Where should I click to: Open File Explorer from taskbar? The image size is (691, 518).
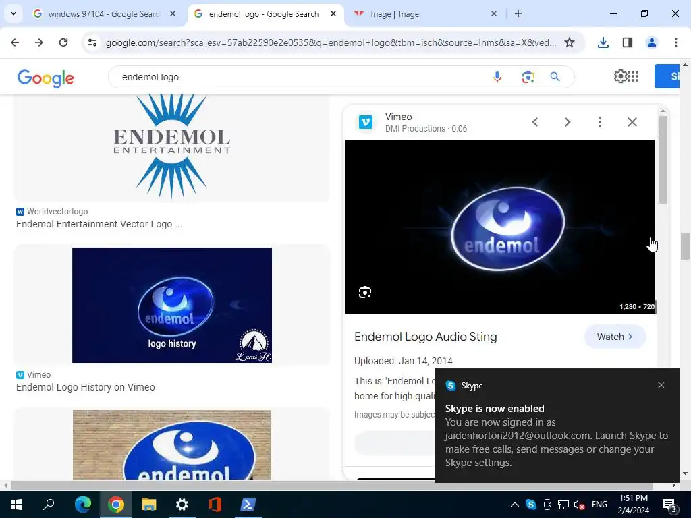(x=149, y=505)
